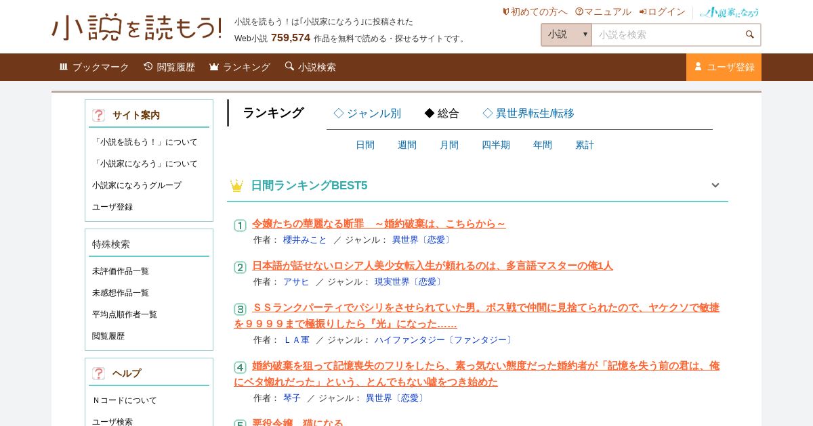The height and width of the screenshot is (426, 813).
Task: Open 小説検索 in the navigation bar
Action: 310,67
